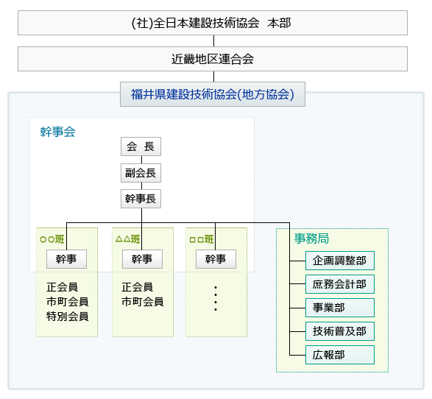Select the 幹事長 box
Viewport: 432px width, 399px height.
pos(141,199)
